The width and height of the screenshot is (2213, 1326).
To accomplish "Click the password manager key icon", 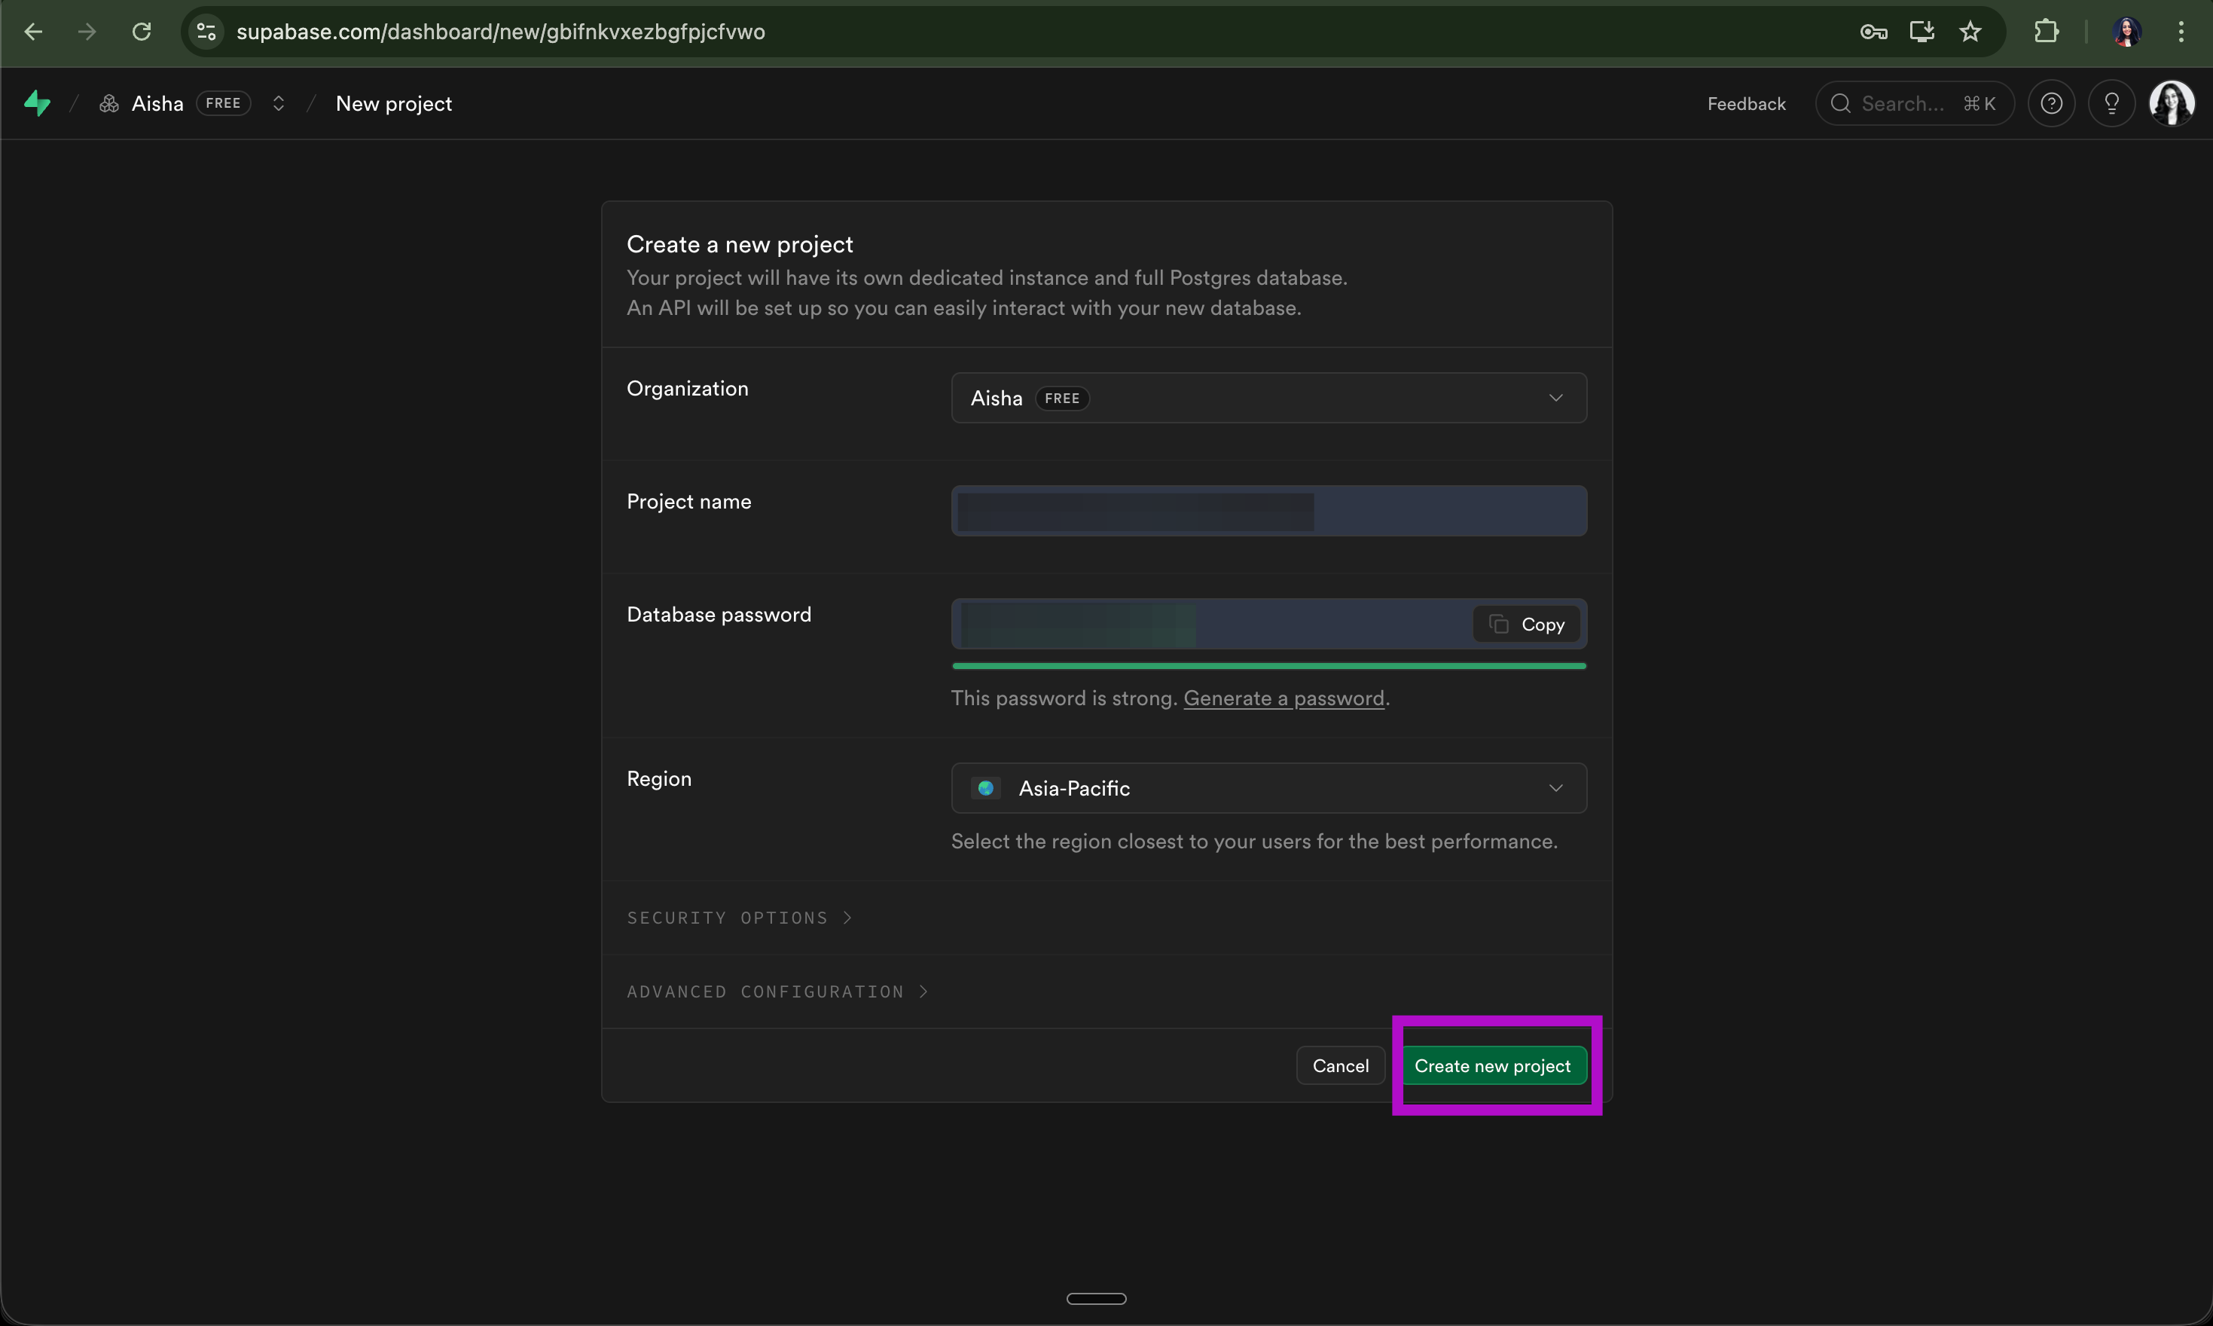I will (1873, 32).
